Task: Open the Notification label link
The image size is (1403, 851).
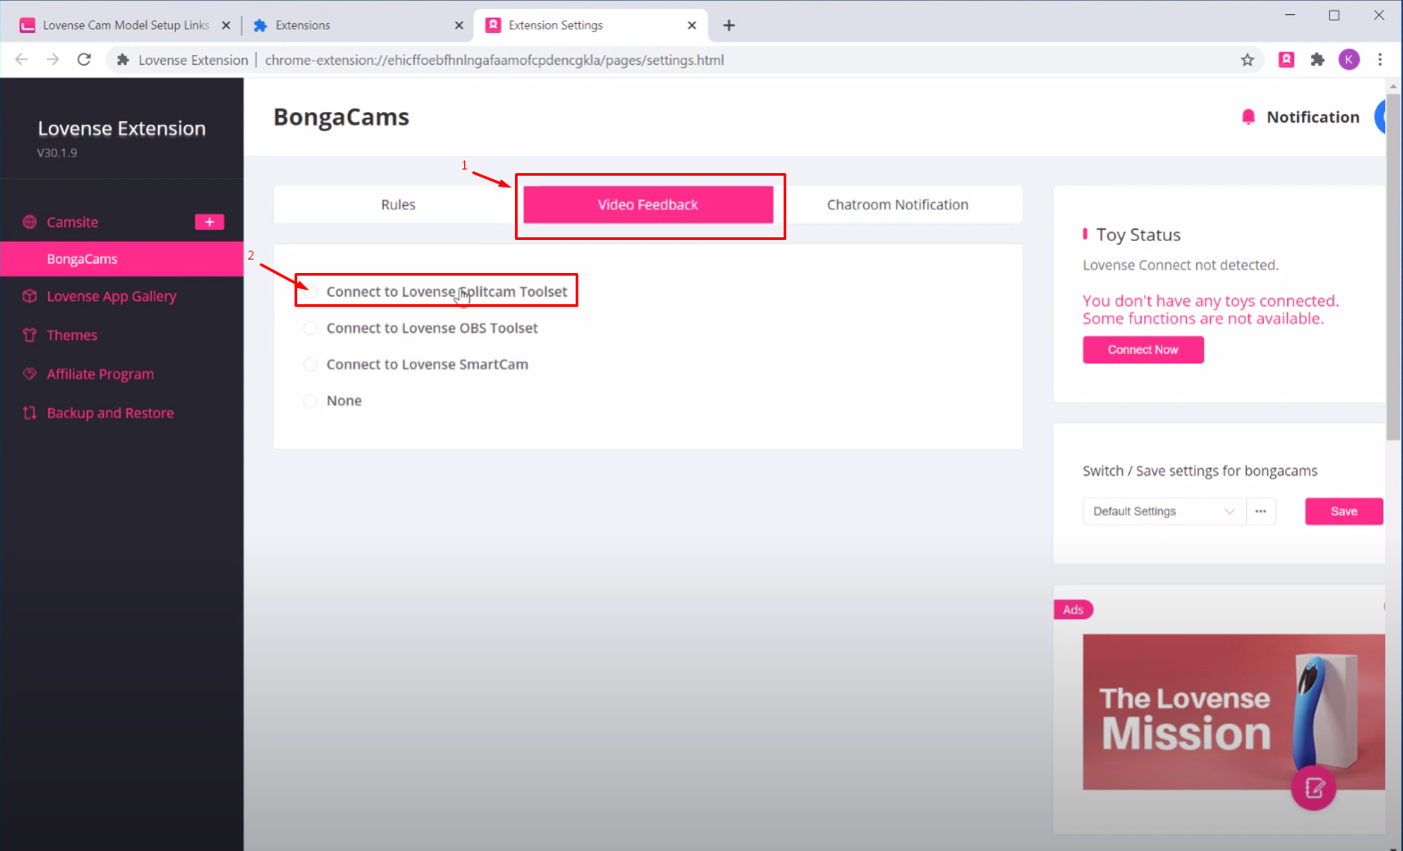Action: point(1313,117)
